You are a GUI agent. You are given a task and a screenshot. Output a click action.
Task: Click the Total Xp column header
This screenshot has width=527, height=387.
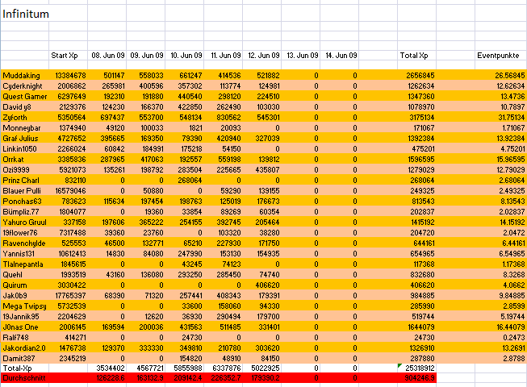point(416,56)
